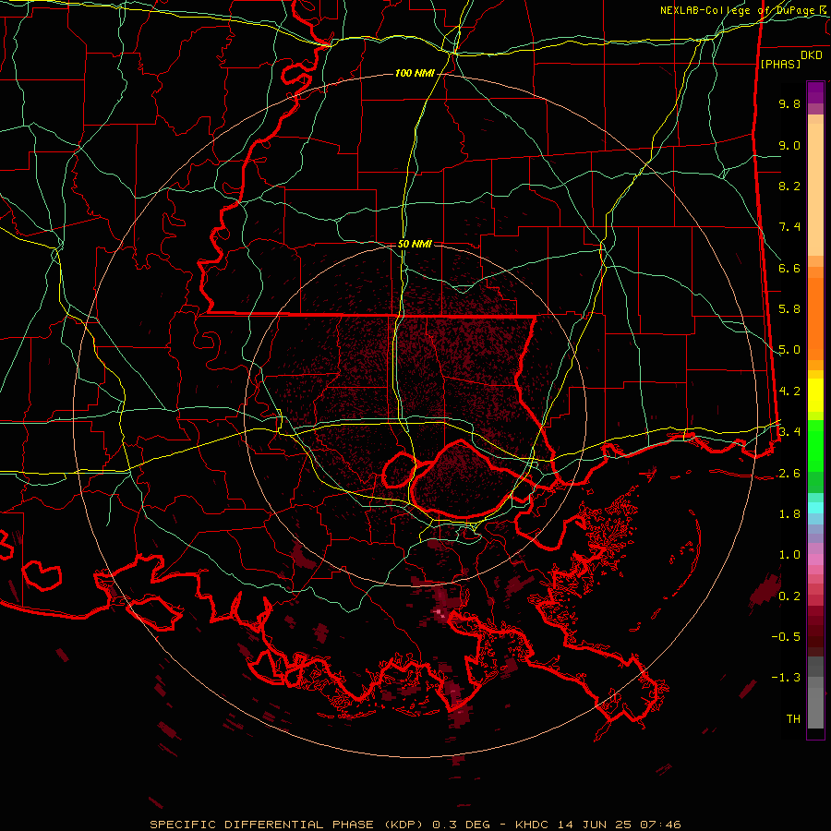
Task: Click the 9.0 value on color scale
Action: 789,145
